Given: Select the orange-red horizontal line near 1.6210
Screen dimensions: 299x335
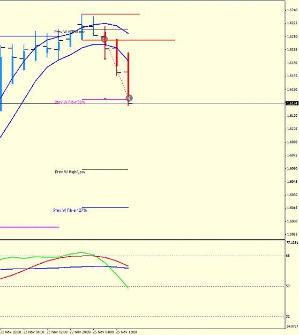Looking at the screenshot, I should [128, 40].
